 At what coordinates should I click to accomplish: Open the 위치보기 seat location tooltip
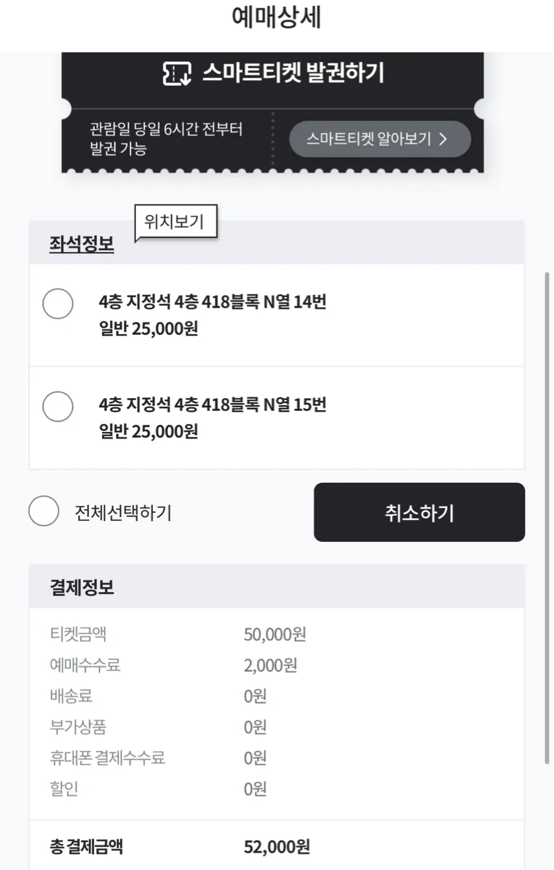tap(175, 222)
